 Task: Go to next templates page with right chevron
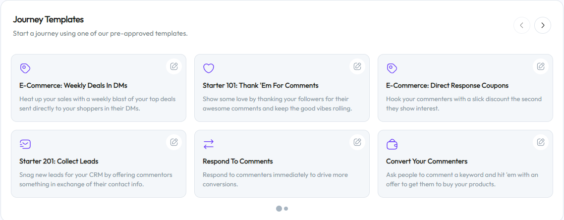click(x=543, y=25)
